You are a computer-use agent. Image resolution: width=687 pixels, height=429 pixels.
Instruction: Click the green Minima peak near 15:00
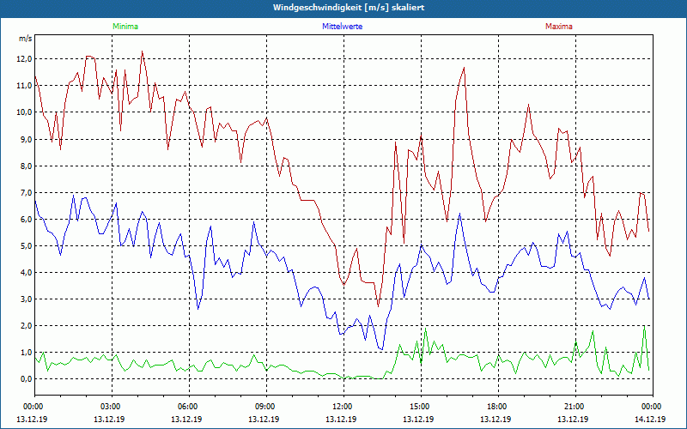(x=425, y=329)
